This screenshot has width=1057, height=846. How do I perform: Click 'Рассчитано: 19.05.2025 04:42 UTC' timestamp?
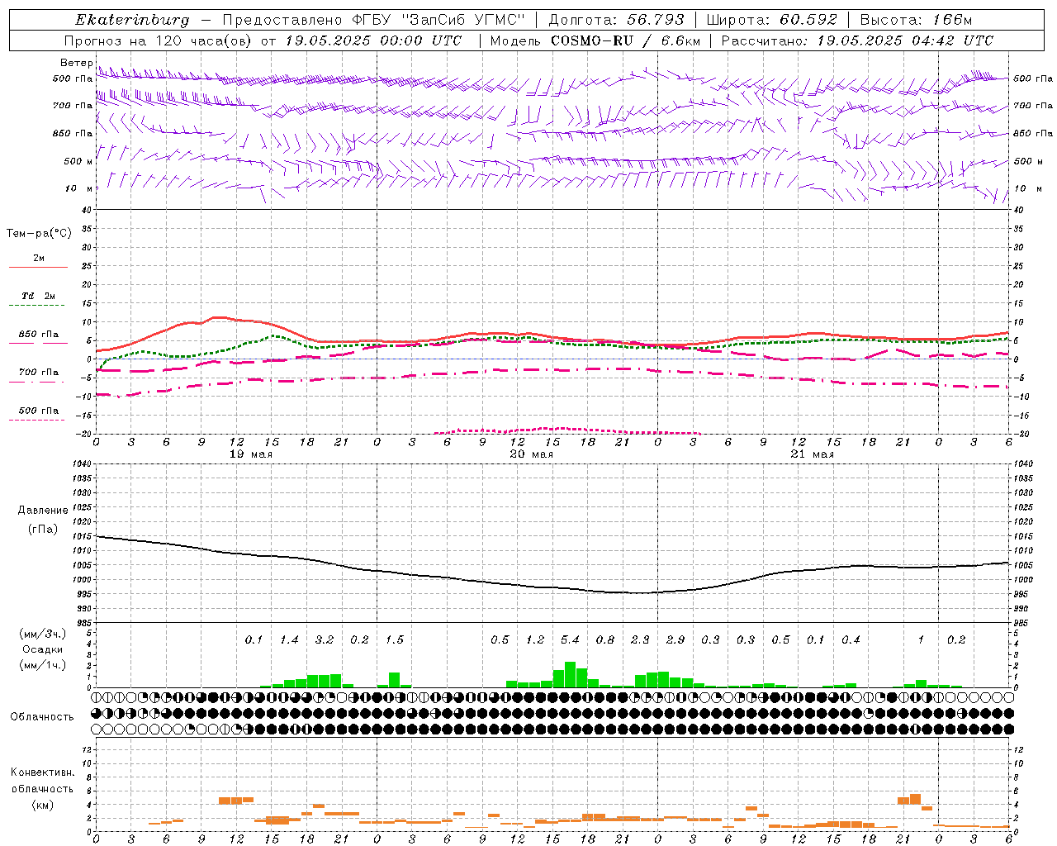tap(857, 40)
